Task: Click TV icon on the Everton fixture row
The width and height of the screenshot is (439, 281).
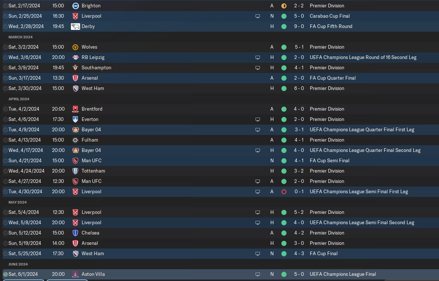Action: (258, 119)
